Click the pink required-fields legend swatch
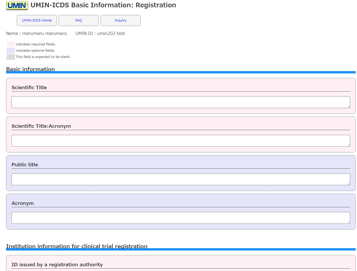 coord(11,44)
